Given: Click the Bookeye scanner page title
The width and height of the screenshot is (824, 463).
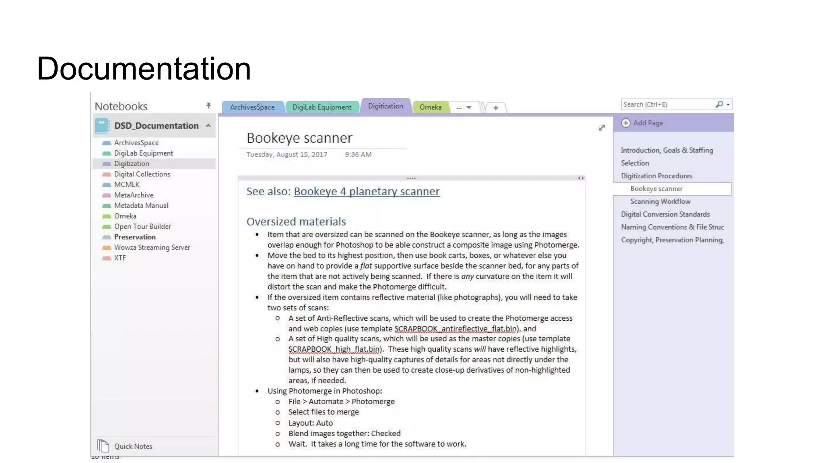Looking at the screenshot, I should point(299,138).
